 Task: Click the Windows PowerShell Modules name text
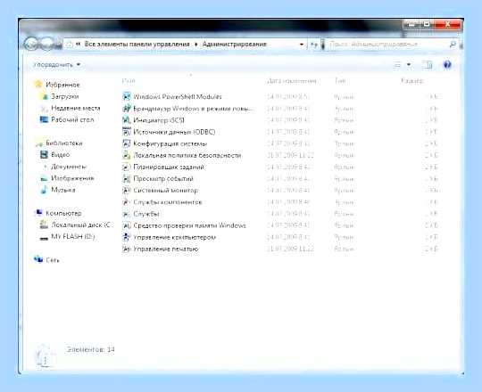point(178,96)
